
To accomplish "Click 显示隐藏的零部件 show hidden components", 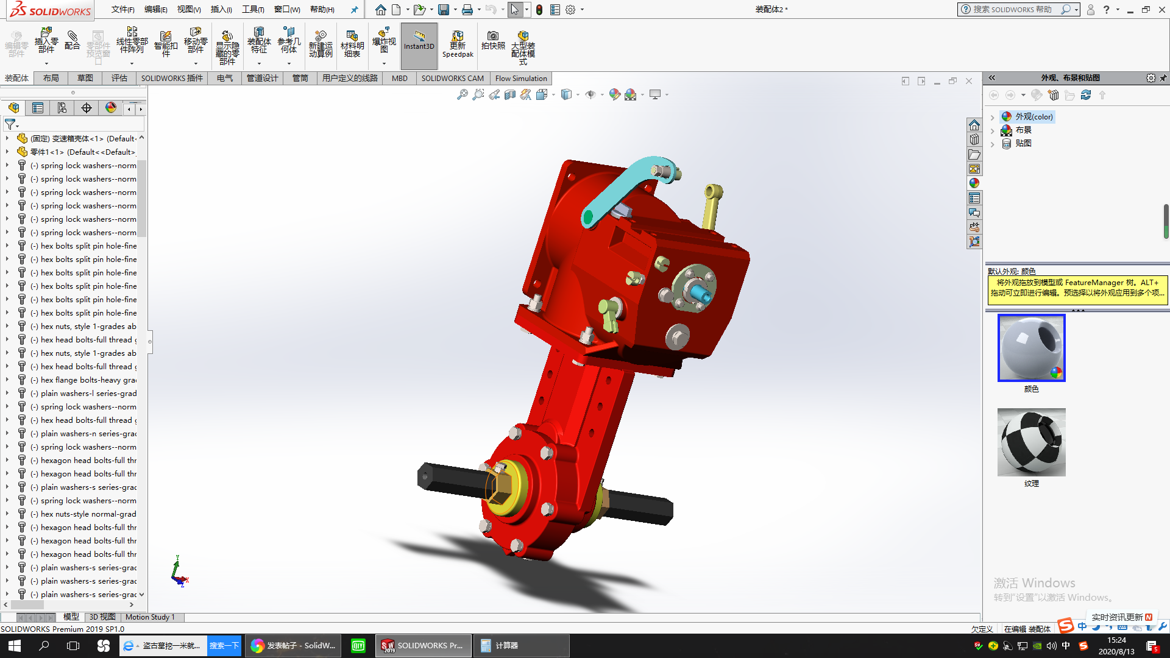I will (227, 46).
